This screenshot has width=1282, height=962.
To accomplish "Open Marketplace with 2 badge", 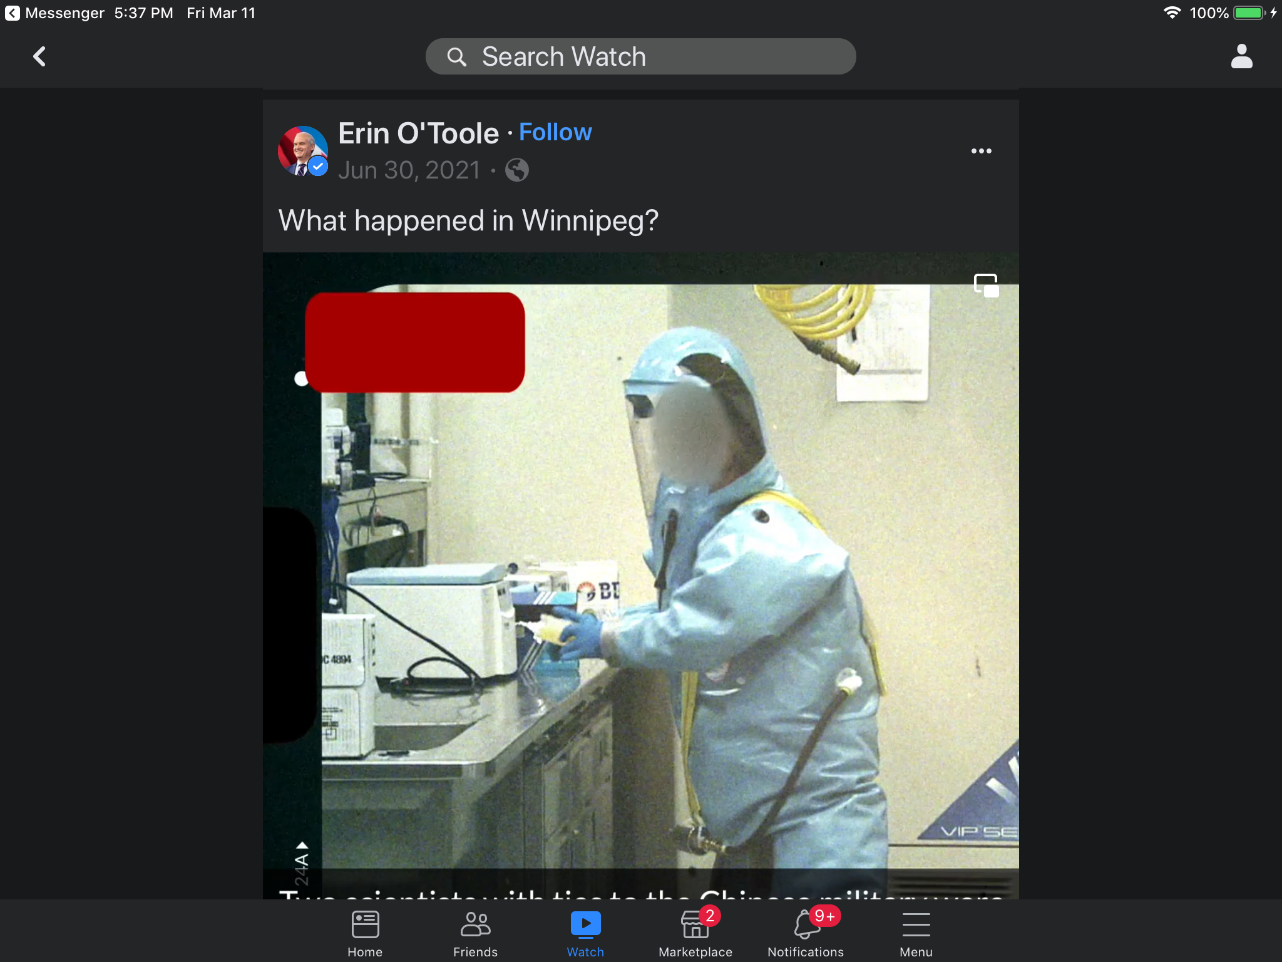I will click(695, 933).
